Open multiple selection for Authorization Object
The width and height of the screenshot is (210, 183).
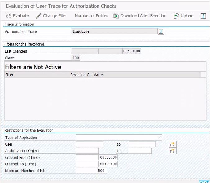coord(173,151)
